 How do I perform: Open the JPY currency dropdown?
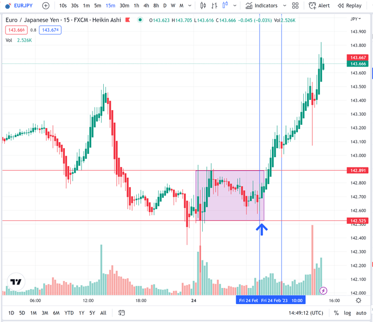[x=355, y=18]
